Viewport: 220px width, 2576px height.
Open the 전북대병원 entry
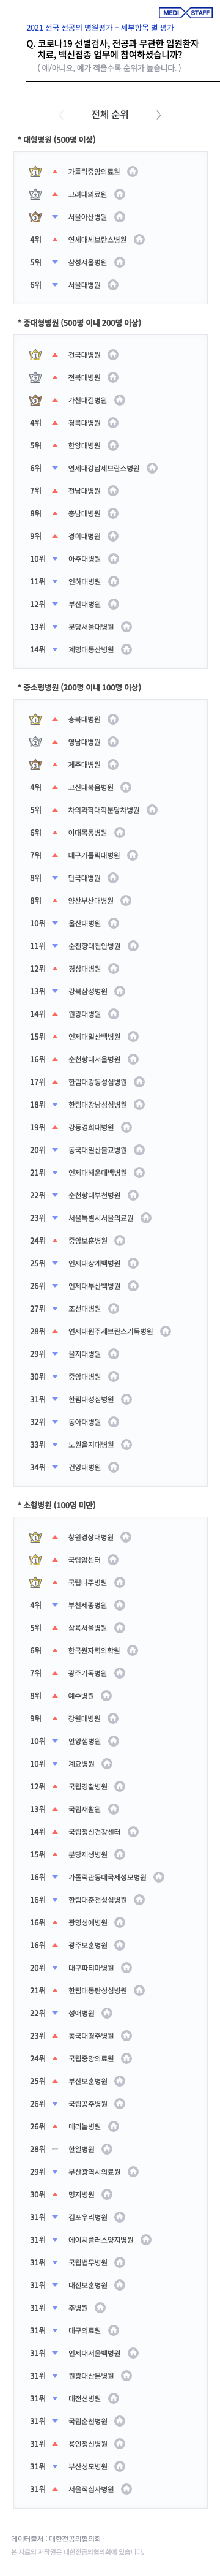click(84, 378)
